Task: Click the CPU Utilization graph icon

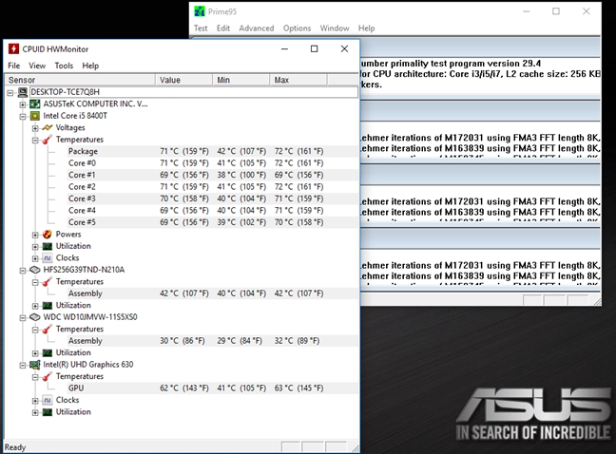Action: [x=48, y=246]
